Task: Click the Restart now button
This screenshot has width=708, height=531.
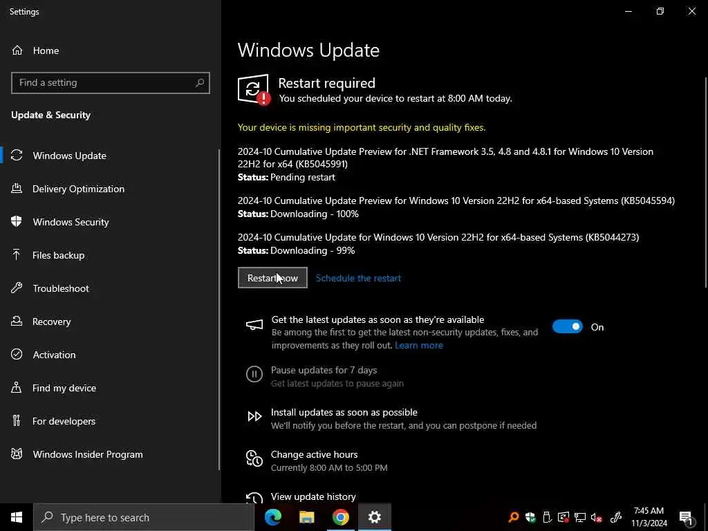Action: click(272, 278)
